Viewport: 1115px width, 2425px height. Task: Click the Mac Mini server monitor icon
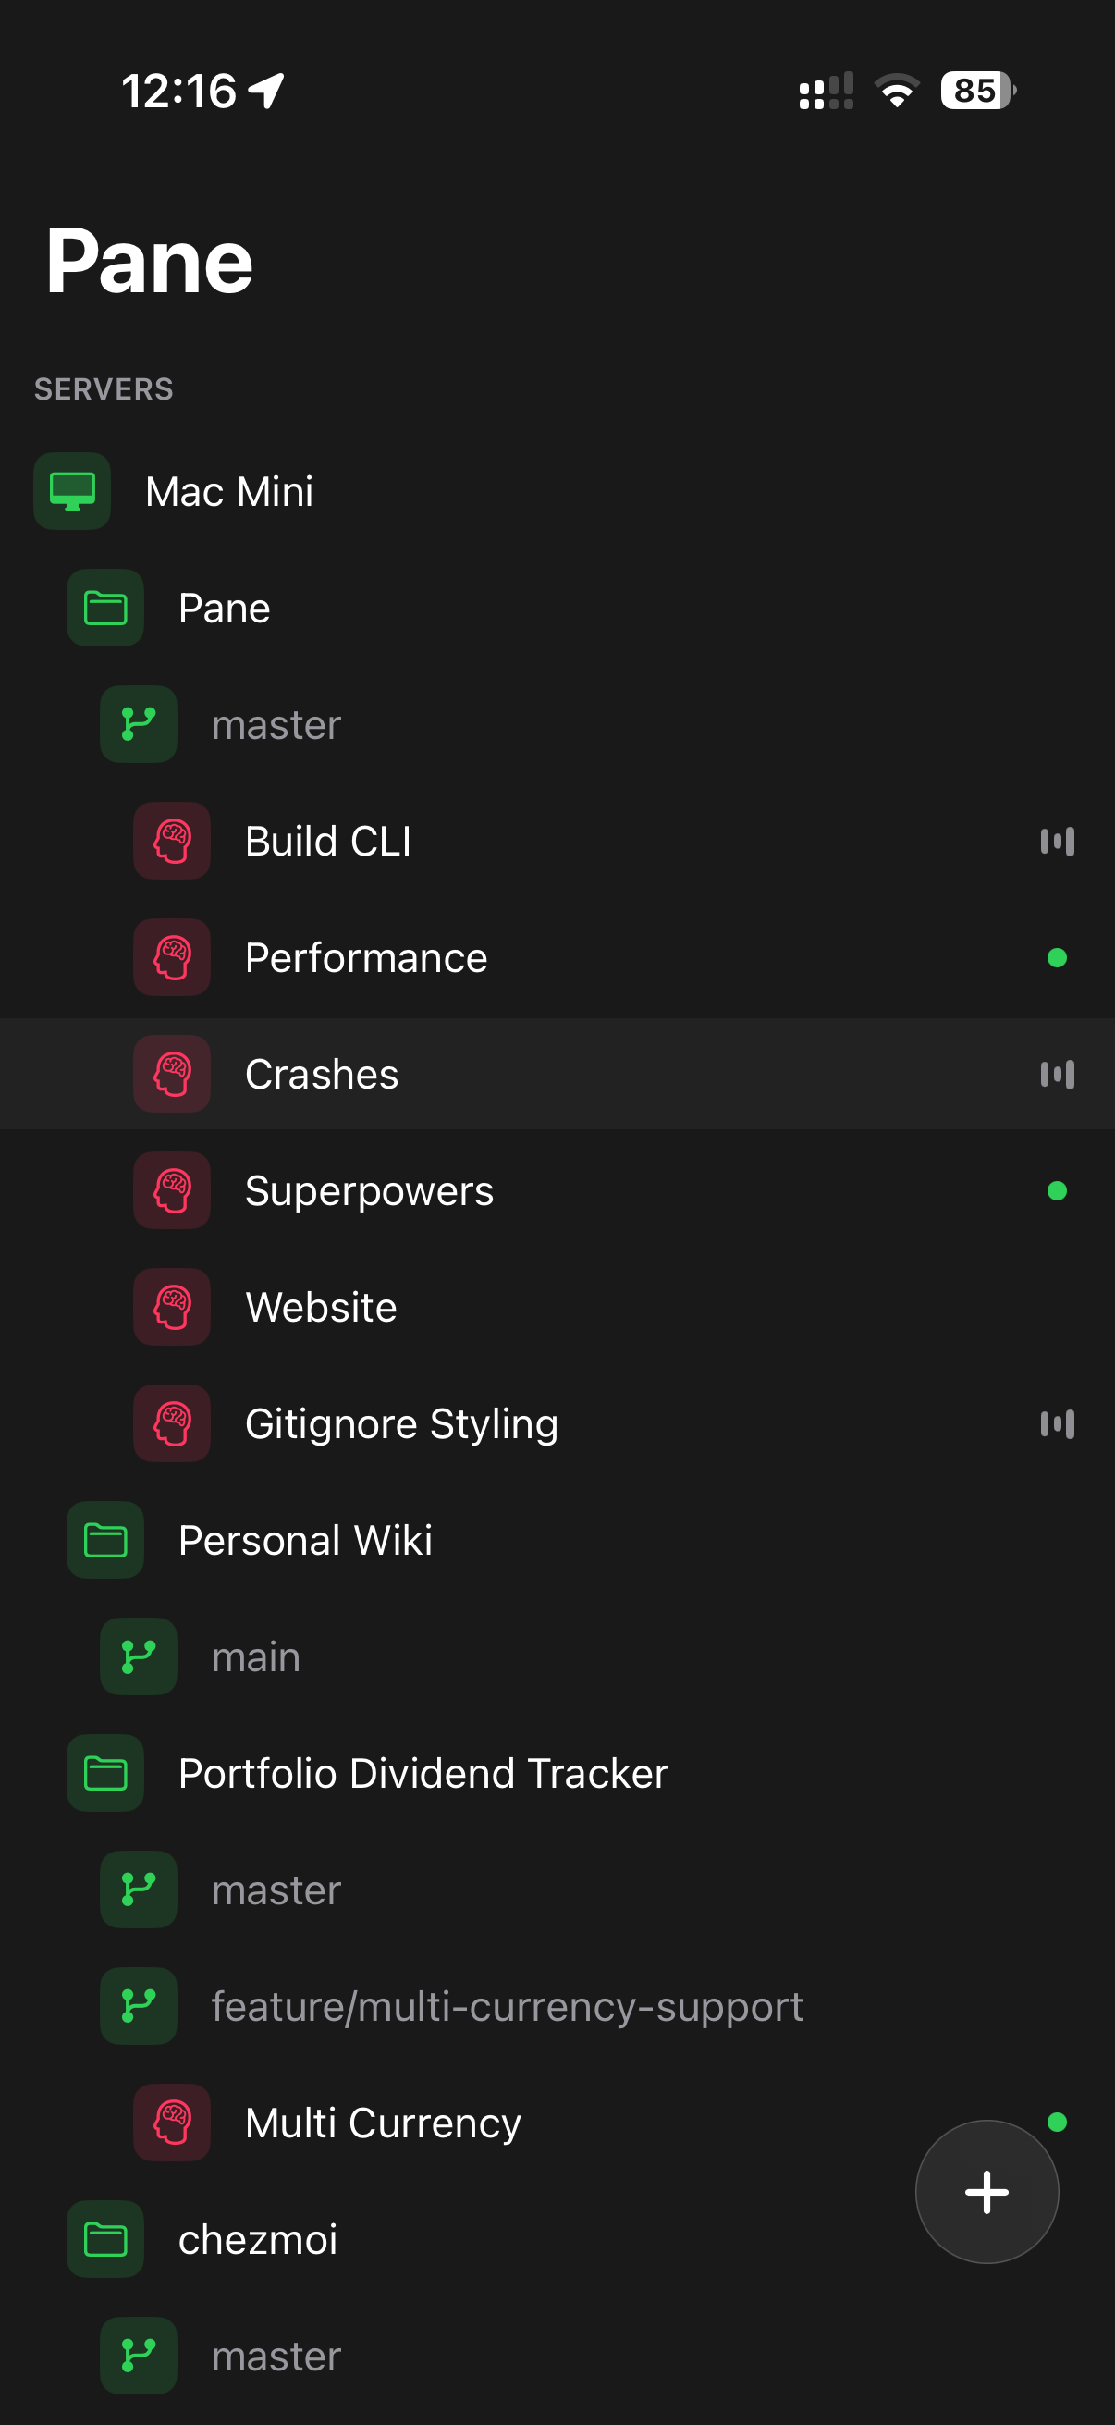point(72,490)
